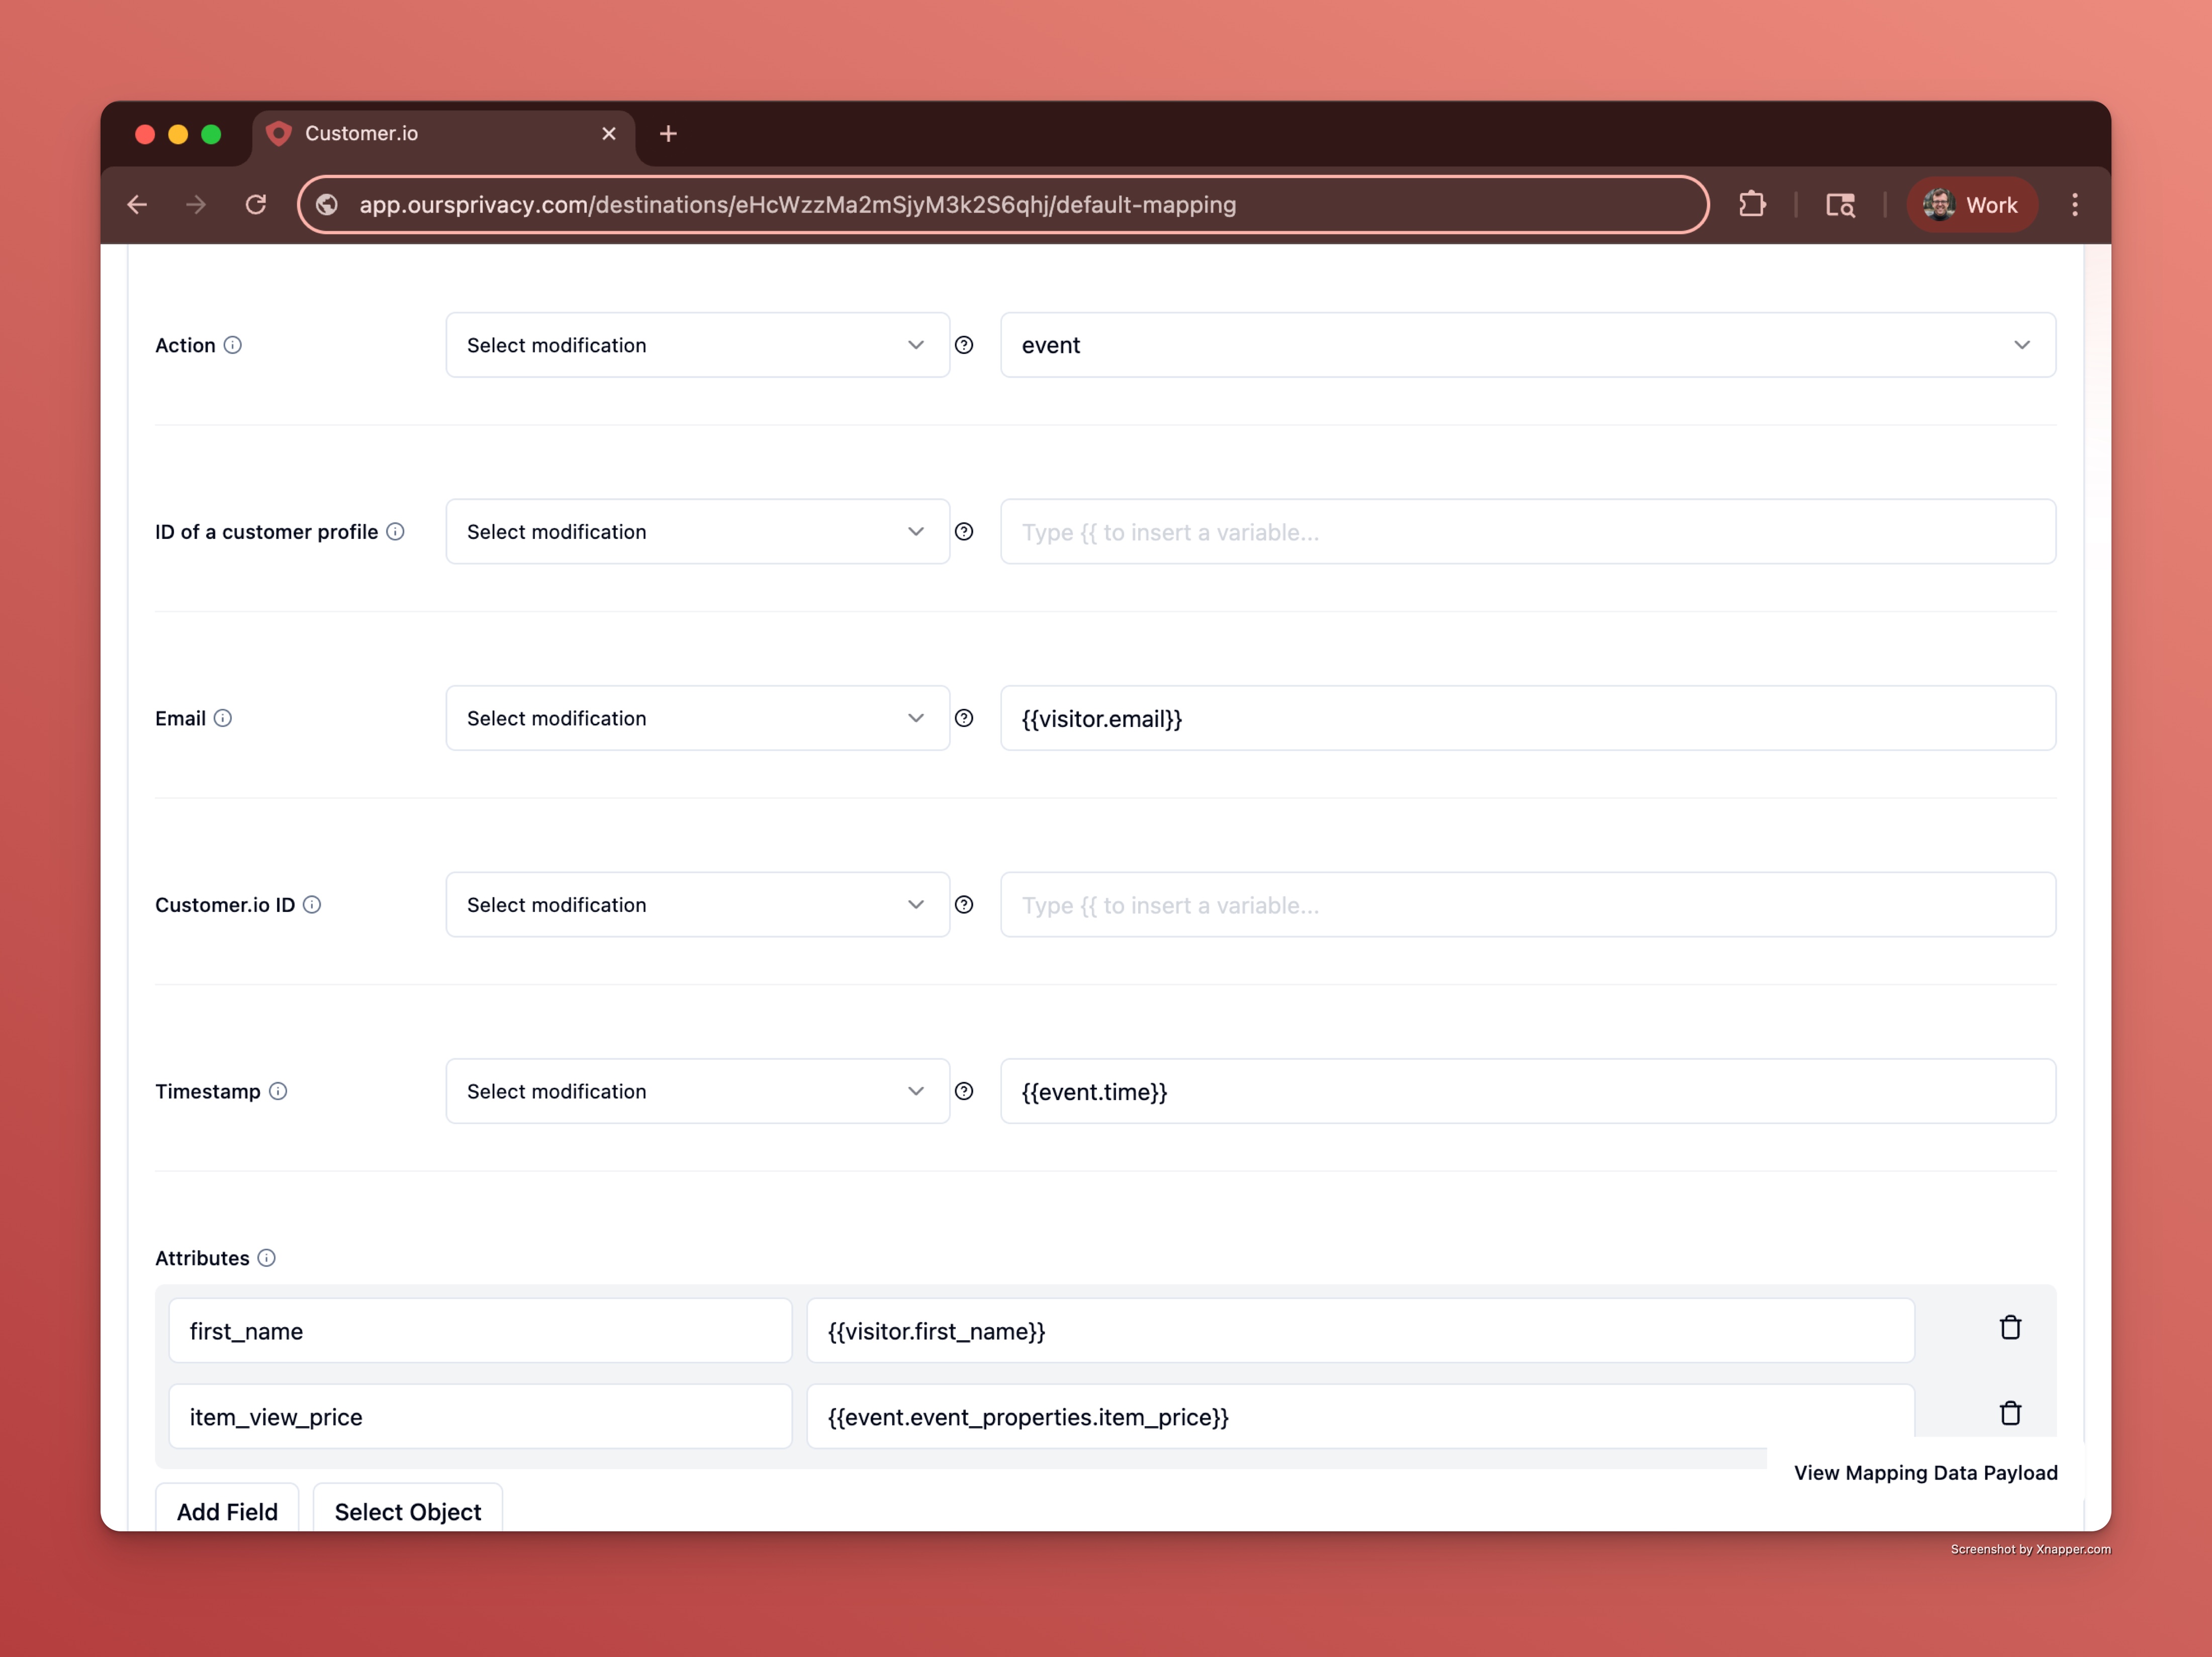Click the Email field containing {{visitor.email}}
Image resolution: width=2212 pixels, height=1657 pixels.
click(x=1528, y=718)
